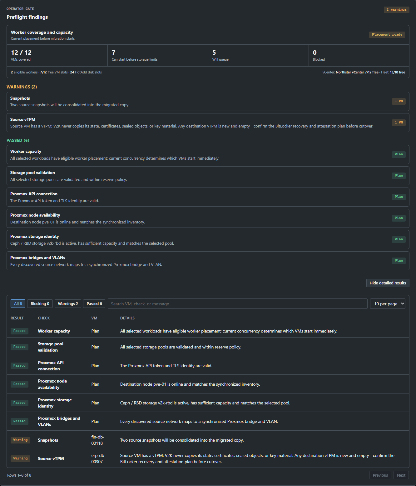Select the fin-db-00118 VM cell
This screenshot has width=416, height=486.
tap(98, 440)
